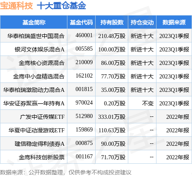192x176 pixels.
Task: Click fund code 460001
Action: click(x=84, y=36)
